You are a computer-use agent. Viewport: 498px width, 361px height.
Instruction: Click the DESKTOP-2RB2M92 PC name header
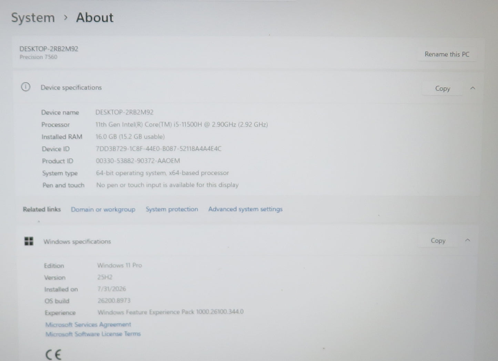pyautogui.click(x=49, y=49)
